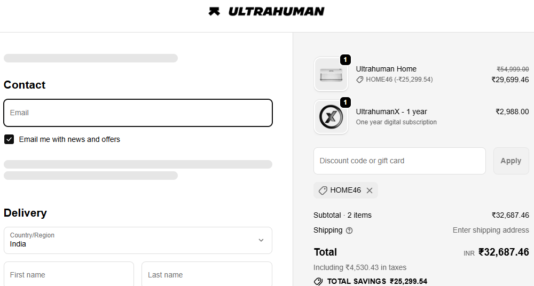Viewport: 534px width, 286px height.
Task: Uncheck Email me with news and offers
Action: [x=9, y=139]
